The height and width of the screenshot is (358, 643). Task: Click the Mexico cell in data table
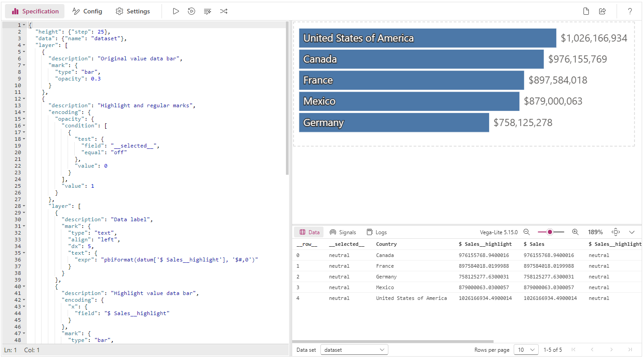[x=385, y=287]
